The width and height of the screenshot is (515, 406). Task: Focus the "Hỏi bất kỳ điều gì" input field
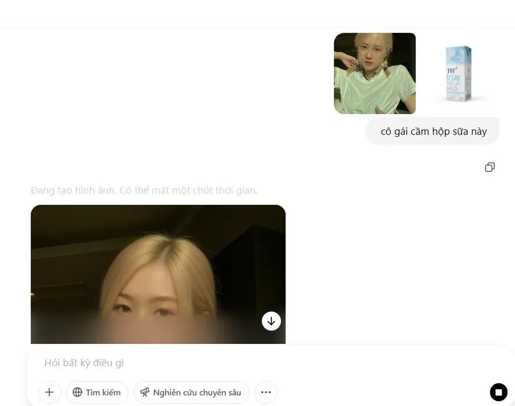tap(234, 363)
